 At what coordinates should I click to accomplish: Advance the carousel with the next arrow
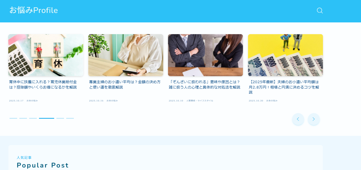pyautogui.click(x=314, y=119)
